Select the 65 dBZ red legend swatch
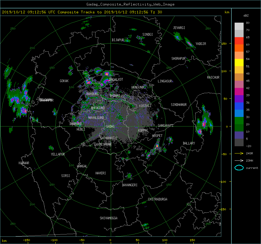This screenshot has width=261, height=244. [239, 41]
